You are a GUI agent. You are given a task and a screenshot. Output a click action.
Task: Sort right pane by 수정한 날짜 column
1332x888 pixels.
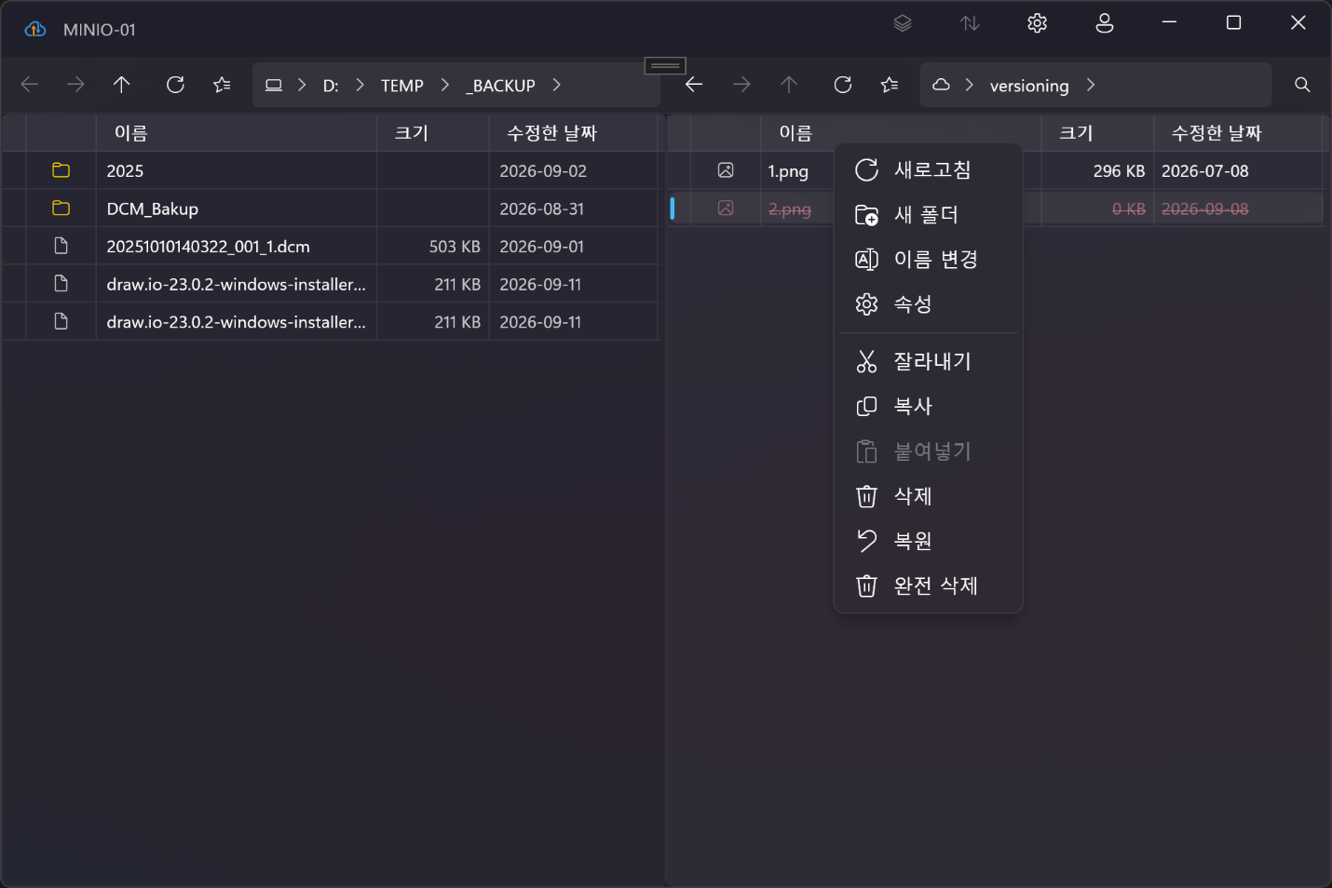[x=1238, y=133]
